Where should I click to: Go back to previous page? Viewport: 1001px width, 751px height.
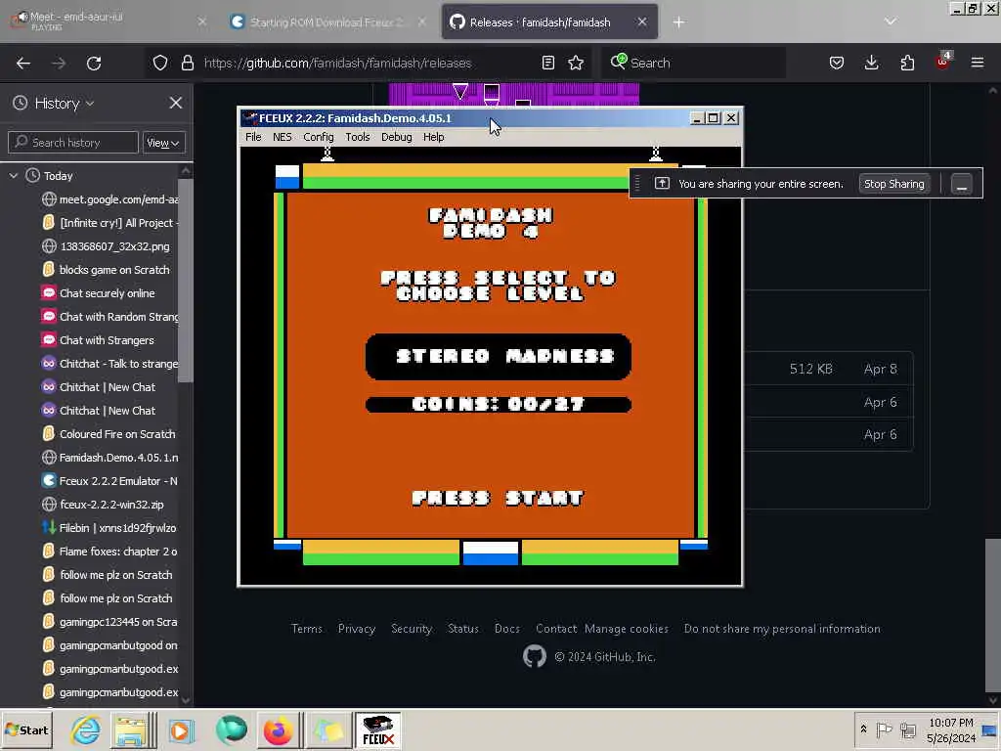(x=23, y=63)
